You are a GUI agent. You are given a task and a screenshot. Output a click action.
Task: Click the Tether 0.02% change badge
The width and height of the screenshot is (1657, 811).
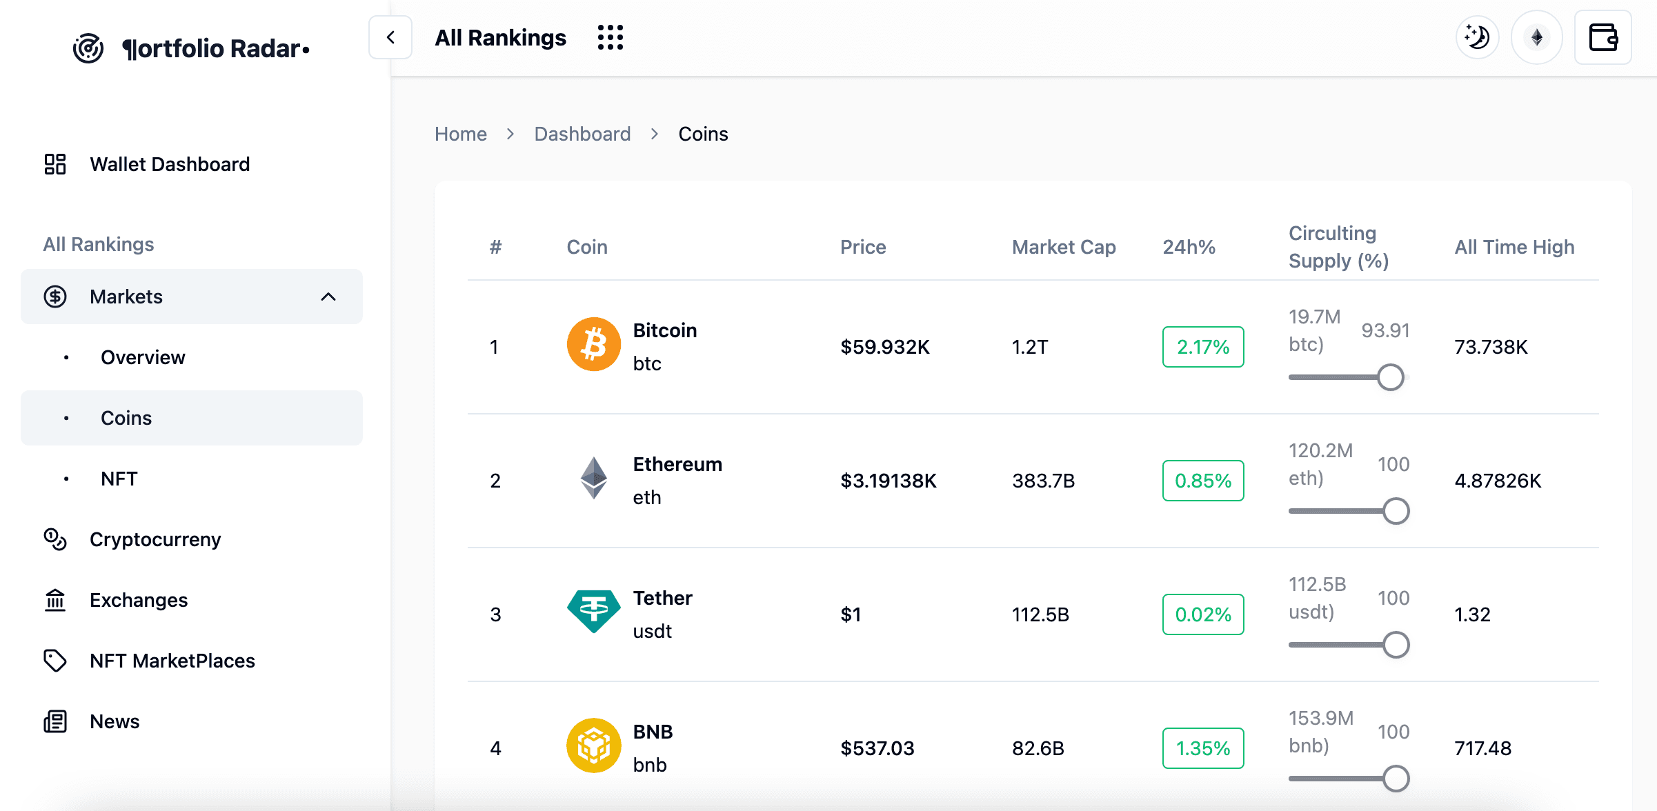pyautogui.click(x=1203, y=614)
